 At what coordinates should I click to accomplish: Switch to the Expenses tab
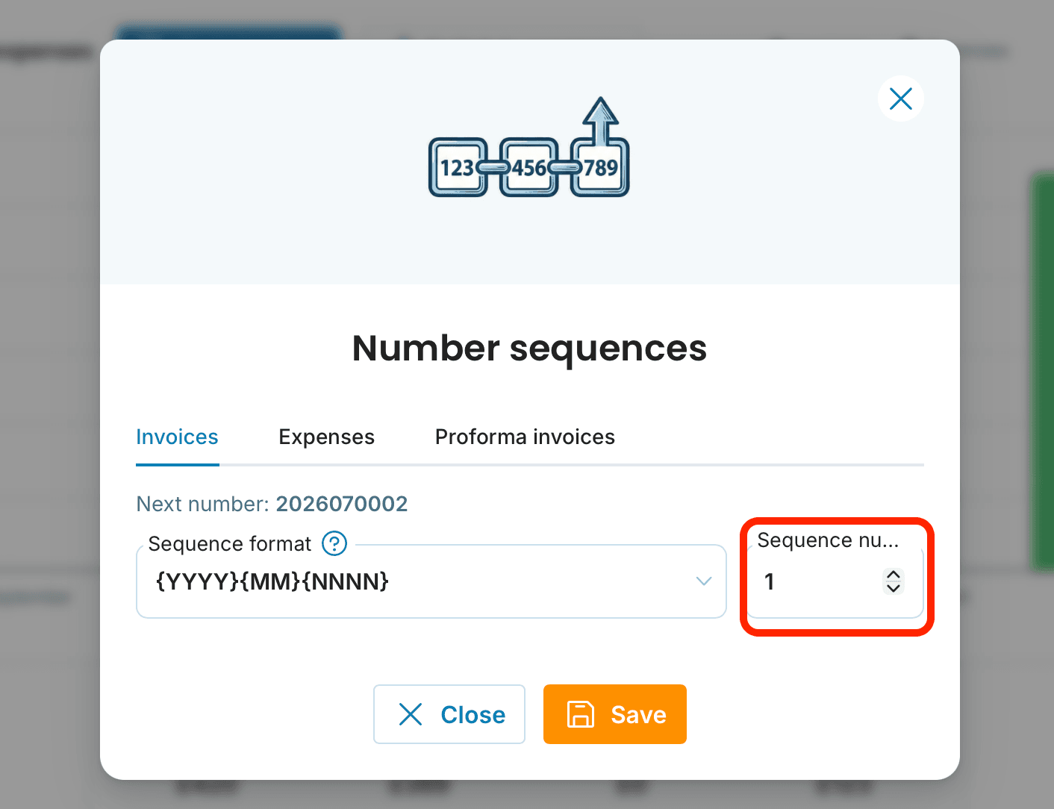pos(327,437)
